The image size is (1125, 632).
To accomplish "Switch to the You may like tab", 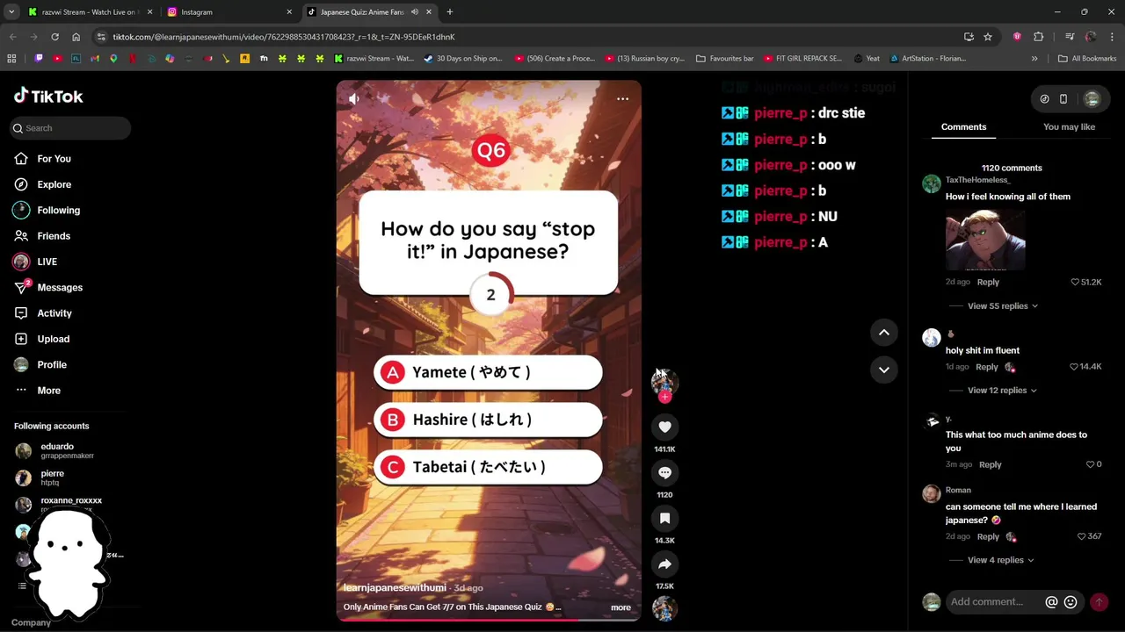I will click(x=1069, y=126).
